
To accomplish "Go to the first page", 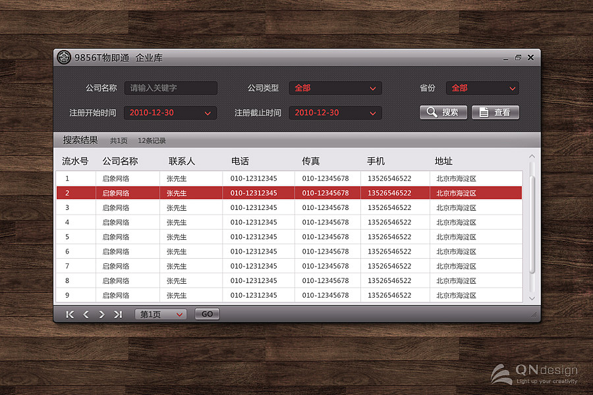I will [x=70, y=315].
